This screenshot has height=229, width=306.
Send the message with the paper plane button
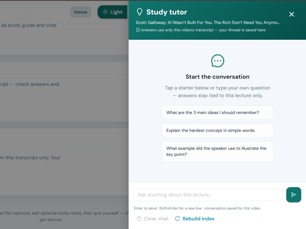point(293,194)
